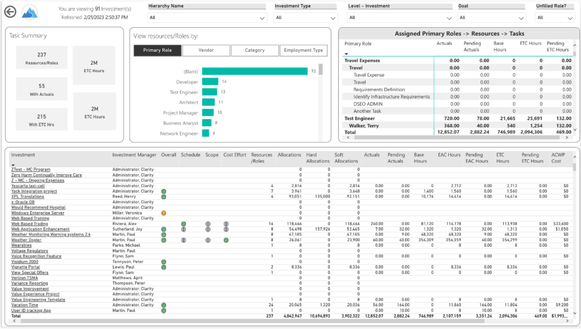Select the Developer bar in chart
The width and height of the screenshot is (581, 329).
[210, 82]
